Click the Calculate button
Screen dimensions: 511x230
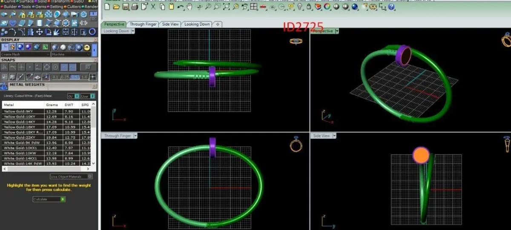tap(49, 199)
